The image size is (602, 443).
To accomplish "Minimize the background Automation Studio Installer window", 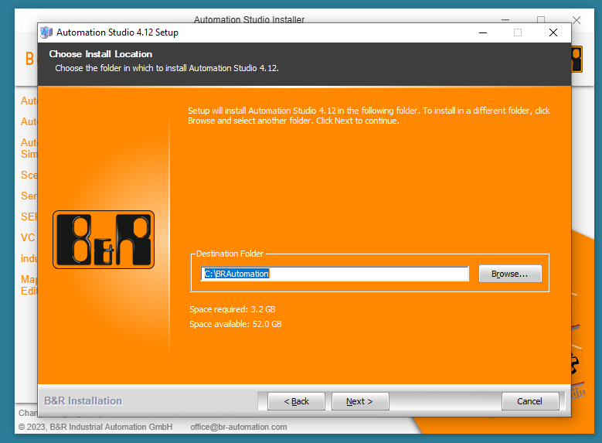I will pyautogui.click(x=505, y=19).
